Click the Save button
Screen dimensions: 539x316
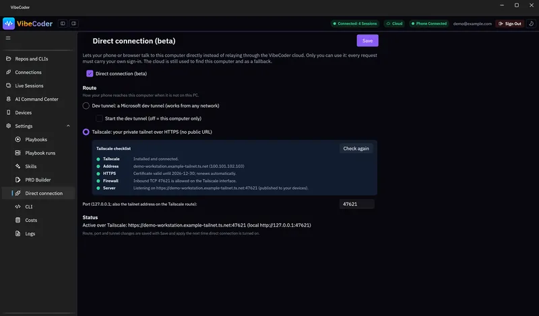pos(367,40)
